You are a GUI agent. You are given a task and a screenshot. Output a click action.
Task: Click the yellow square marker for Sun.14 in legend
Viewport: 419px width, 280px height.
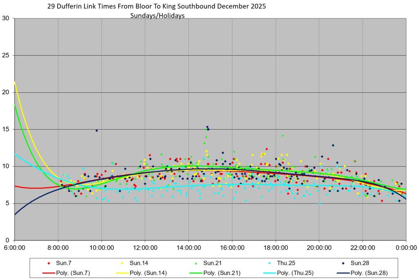tap(122, 262)
